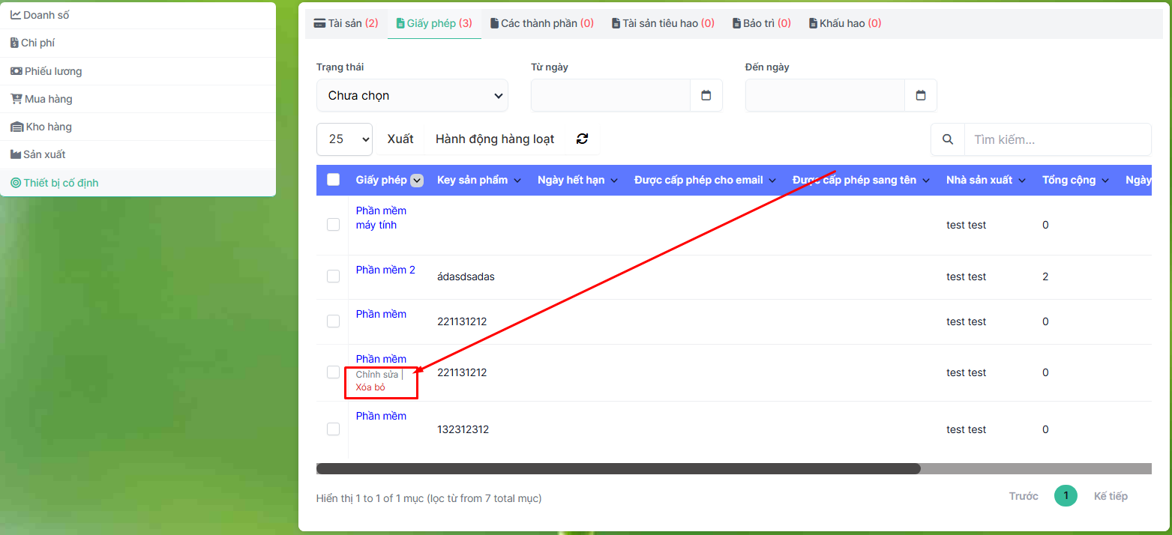
Task: Click the refresh table icon
Action: (582, 139)
